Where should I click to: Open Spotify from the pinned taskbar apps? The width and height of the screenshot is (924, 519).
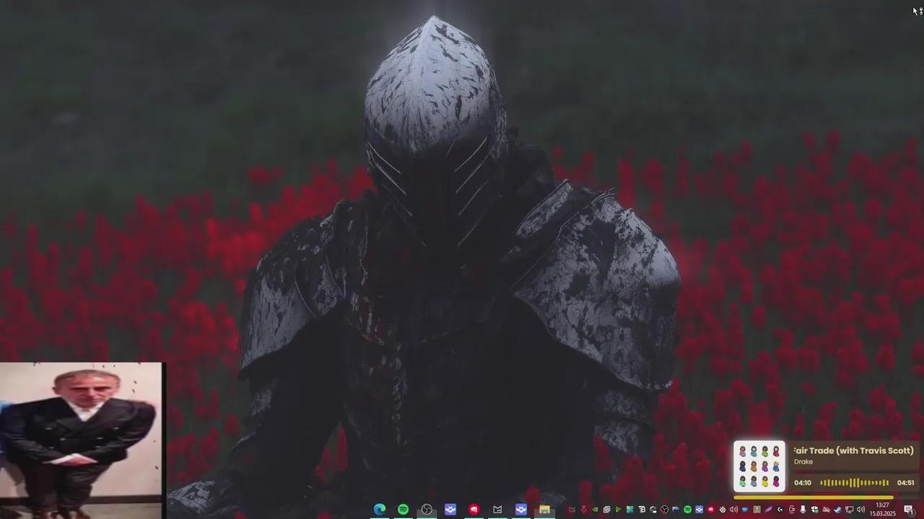point(403,510)
